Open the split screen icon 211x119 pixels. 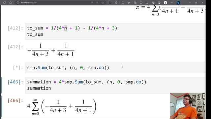[123, 3]
